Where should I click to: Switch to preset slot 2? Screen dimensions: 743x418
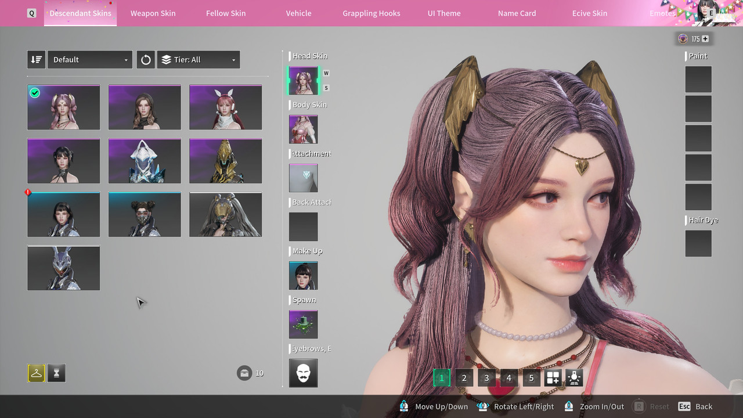click(x=464, y=378)
